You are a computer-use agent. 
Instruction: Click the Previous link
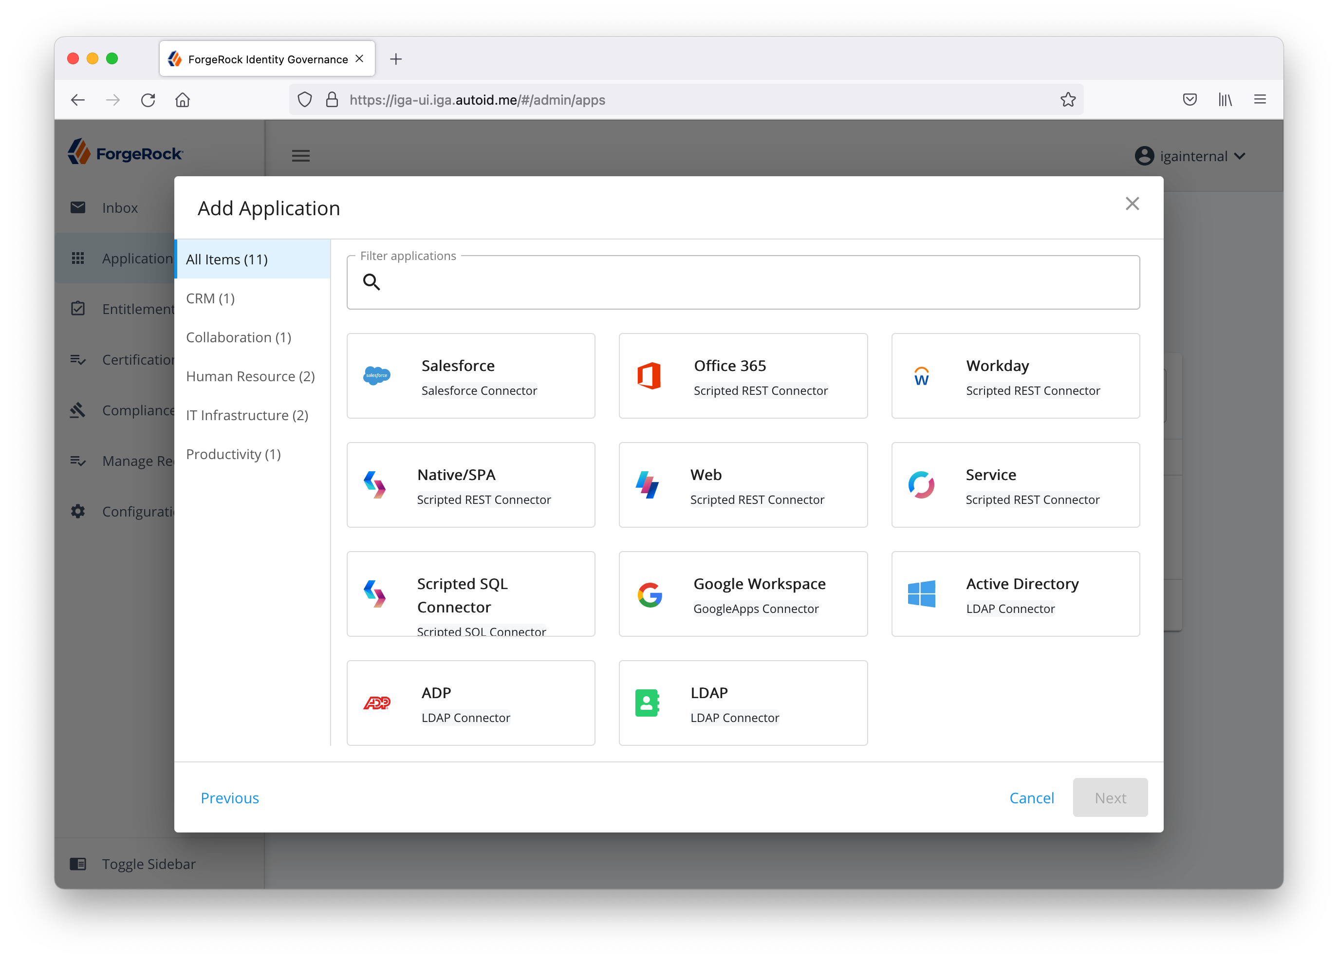coord(229,797)
